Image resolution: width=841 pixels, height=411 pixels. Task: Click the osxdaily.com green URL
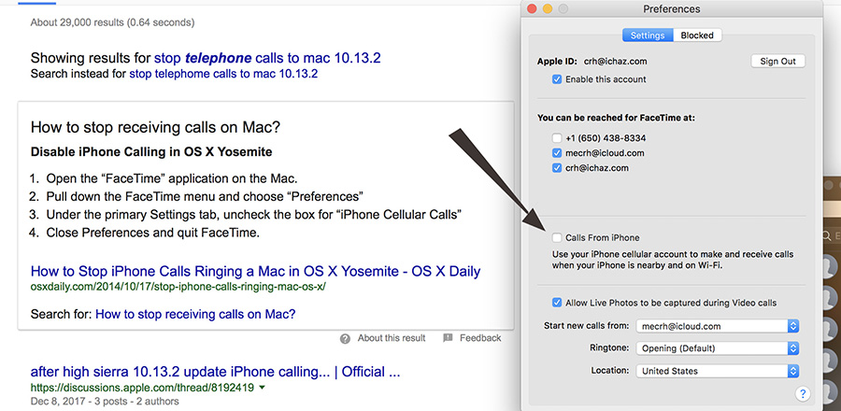[x=178, y=287]
